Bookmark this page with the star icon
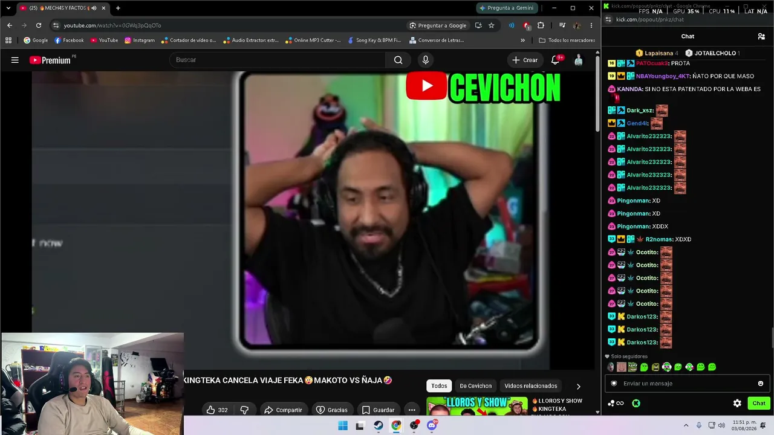 492,25
